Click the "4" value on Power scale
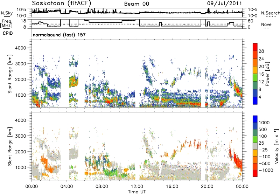The image size is (280, 194). coord(260,97)
